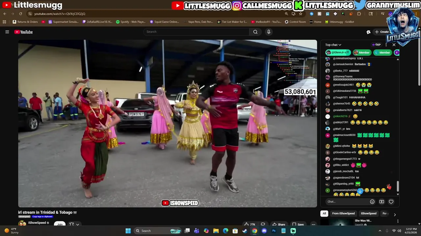Open Steam from the taskbar
This screenshot has height=236, width=421.
point(245,231)
